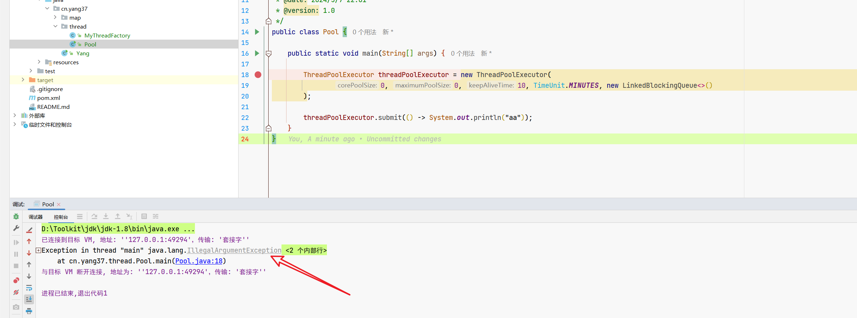Expand the test folder
This screenshot has height=318, width=857.
pos(31,71)
